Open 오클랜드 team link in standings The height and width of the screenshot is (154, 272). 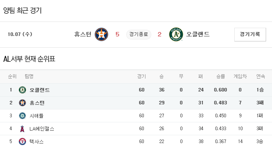coord(40,90)
